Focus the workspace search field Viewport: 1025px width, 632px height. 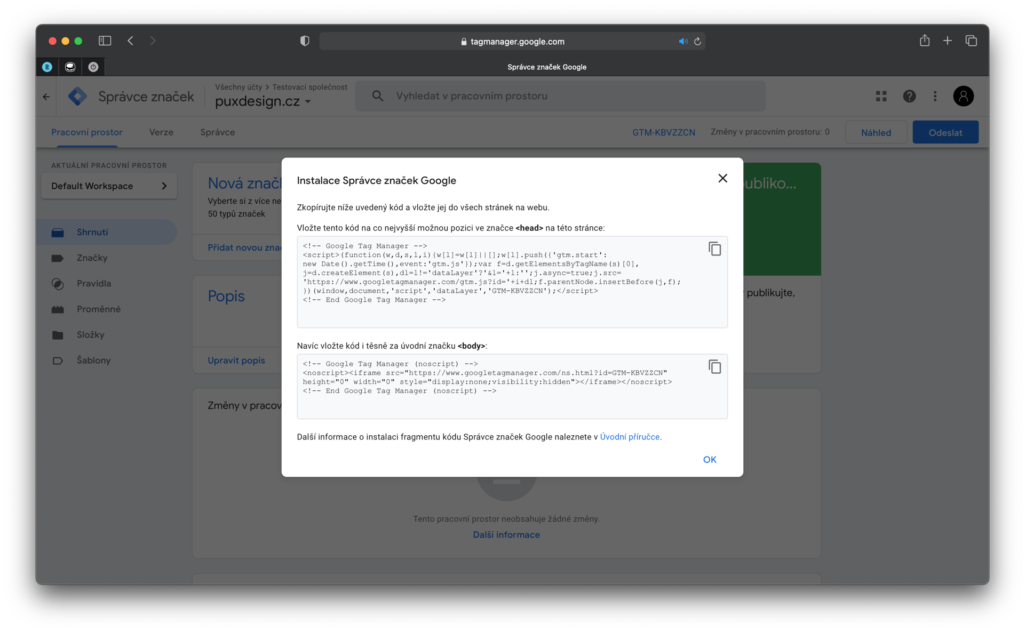560,96
